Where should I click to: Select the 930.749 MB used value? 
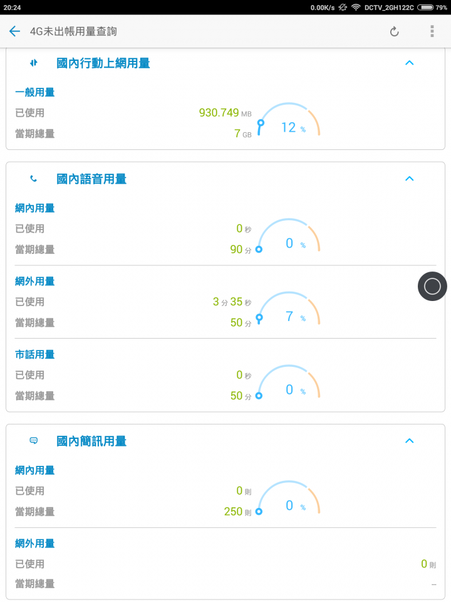225,112
